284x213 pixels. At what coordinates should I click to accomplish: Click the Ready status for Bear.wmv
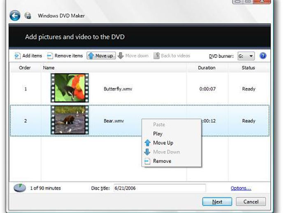pos(249,121)
